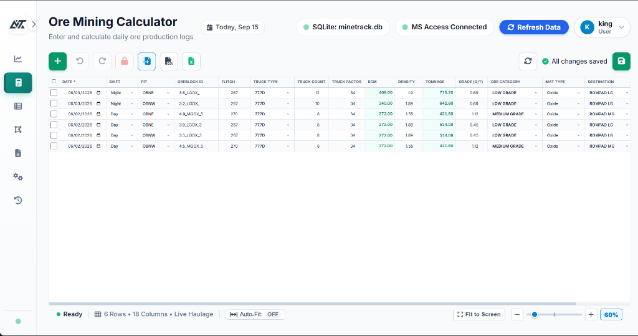The width and height of the screenshot is (638, 336).
Task: Click the SQLite: minetrack.db status pill
Action: (343, 27)
